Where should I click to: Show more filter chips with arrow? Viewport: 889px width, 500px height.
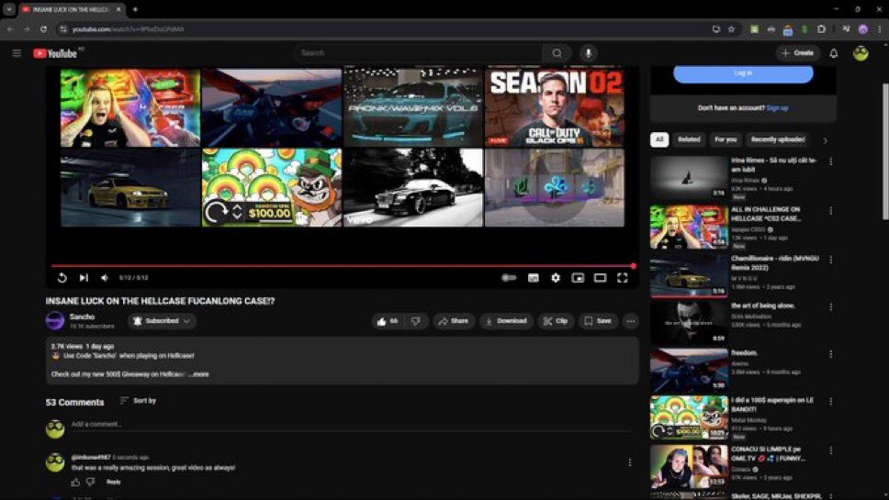825,139
